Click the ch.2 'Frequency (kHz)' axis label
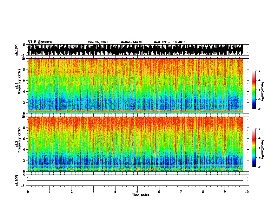The image size is (278, 215). pos(20,140)
